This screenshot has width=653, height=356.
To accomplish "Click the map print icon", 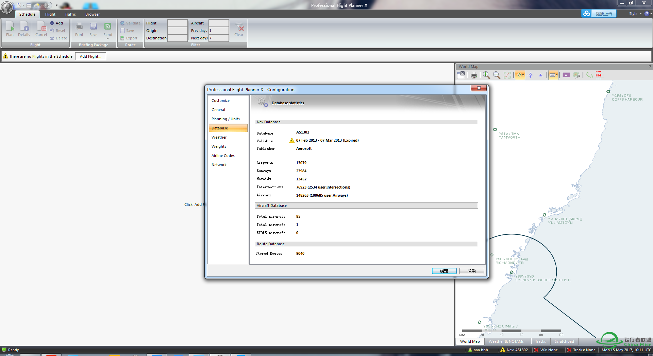I will point(473,75).
